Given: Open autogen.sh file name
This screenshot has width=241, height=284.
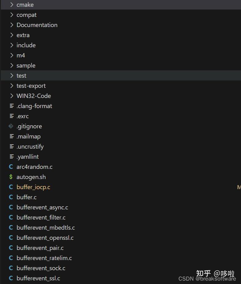Looking at the screenshot, I should pyautogui.click(x=31, y=177).
